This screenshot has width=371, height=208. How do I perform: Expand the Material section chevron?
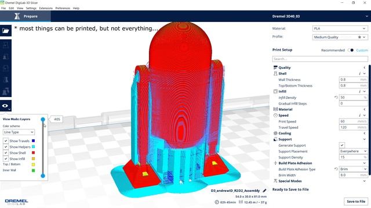click(365, 109)
